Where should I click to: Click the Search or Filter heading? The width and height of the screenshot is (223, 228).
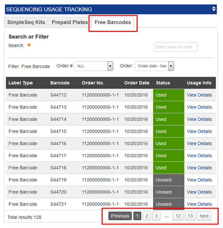click(x=29, y=37)
